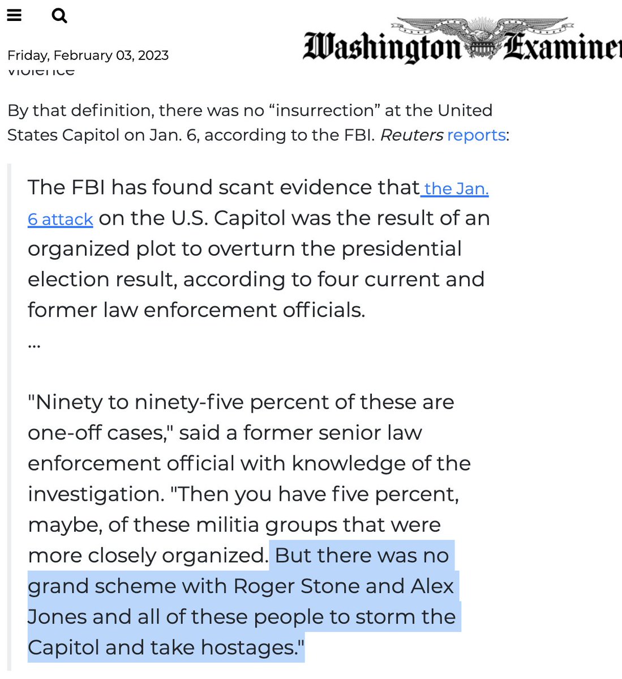Click the italic word Reuters
This screenshot has width=622, height=679.
pos(411,135)
